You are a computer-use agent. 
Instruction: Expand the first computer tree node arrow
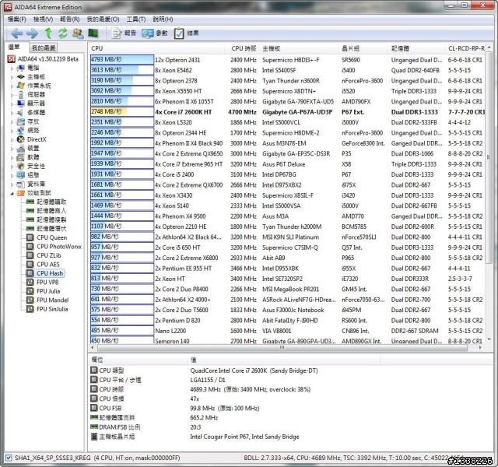click(x=12, y=68)
